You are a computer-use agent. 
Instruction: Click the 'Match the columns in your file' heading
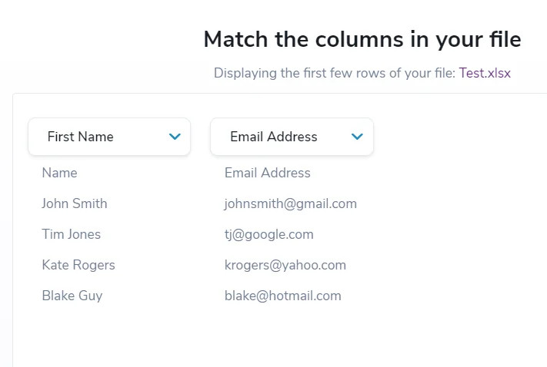[362, 40]
